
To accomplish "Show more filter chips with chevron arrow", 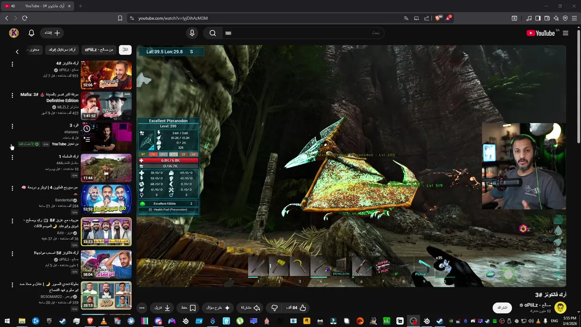I will (17, 51).
